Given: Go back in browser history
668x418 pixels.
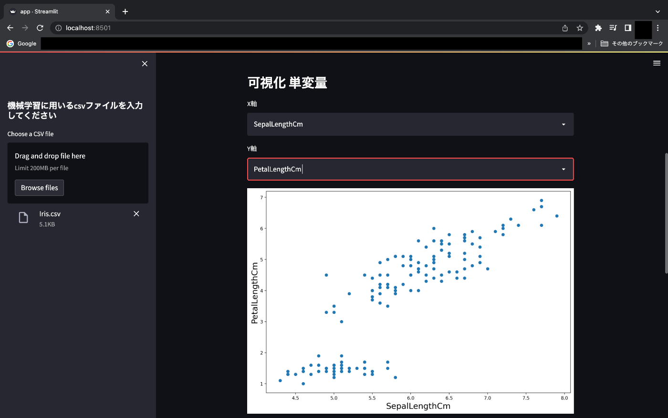Looking at the screenshot, I should pyautogui.click(x=10, y=28).
